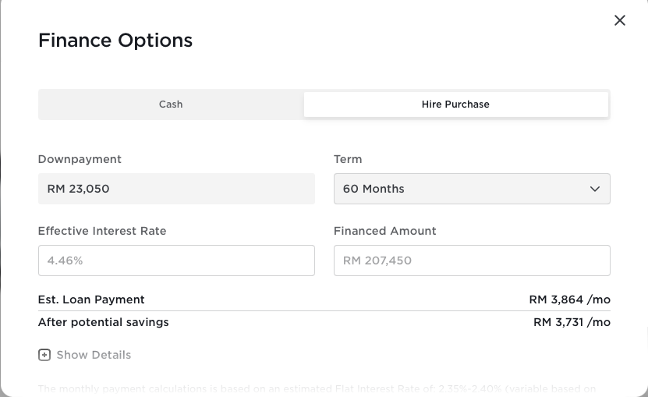
Task: Click the Effective Interest Rate label
Action: tap(102, 231)
